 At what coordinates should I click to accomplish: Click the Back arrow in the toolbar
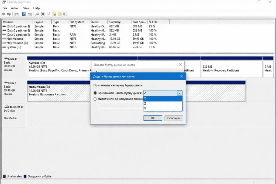click(4, 14)
